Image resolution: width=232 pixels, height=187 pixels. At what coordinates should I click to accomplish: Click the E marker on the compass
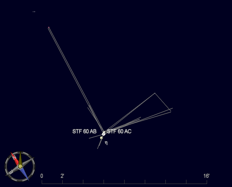(x=11, y=172)
